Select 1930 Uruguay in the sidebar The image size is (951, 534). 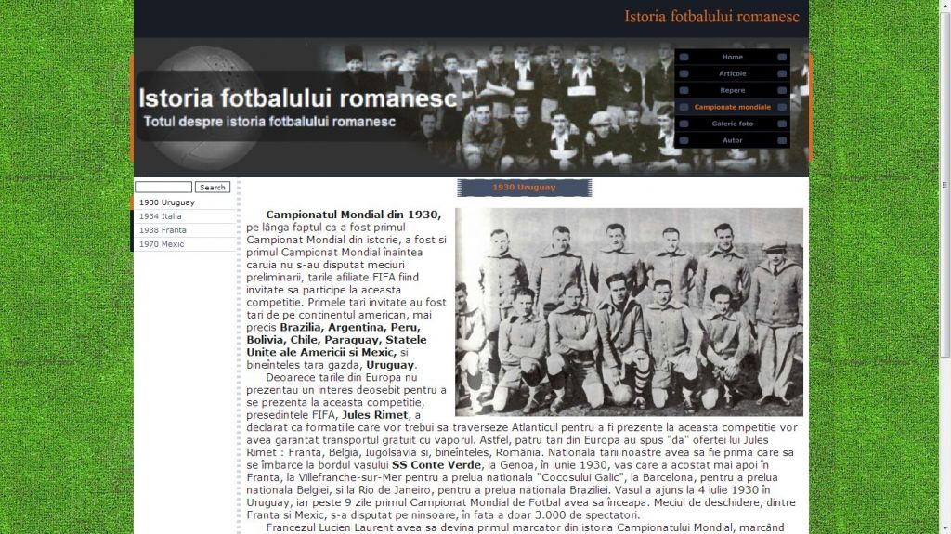tap(166, 202)
